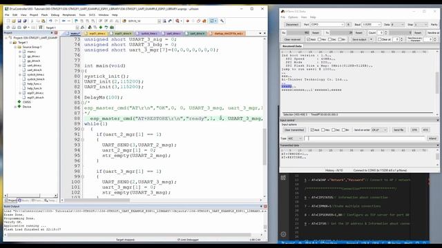442x248 pixels.
Task: Collapse Source Group 1 in project tree
Action: tap(15, 47)
